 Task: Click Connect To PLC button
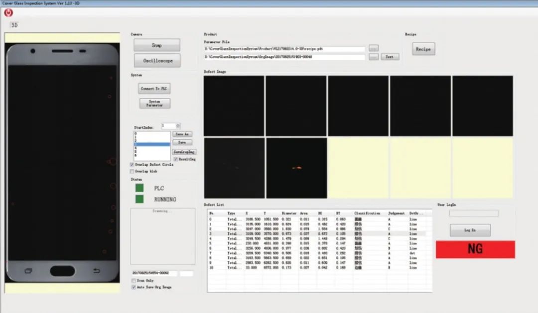(154, 89)
